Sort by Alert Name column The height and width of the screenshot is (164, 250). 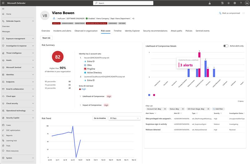151,113
